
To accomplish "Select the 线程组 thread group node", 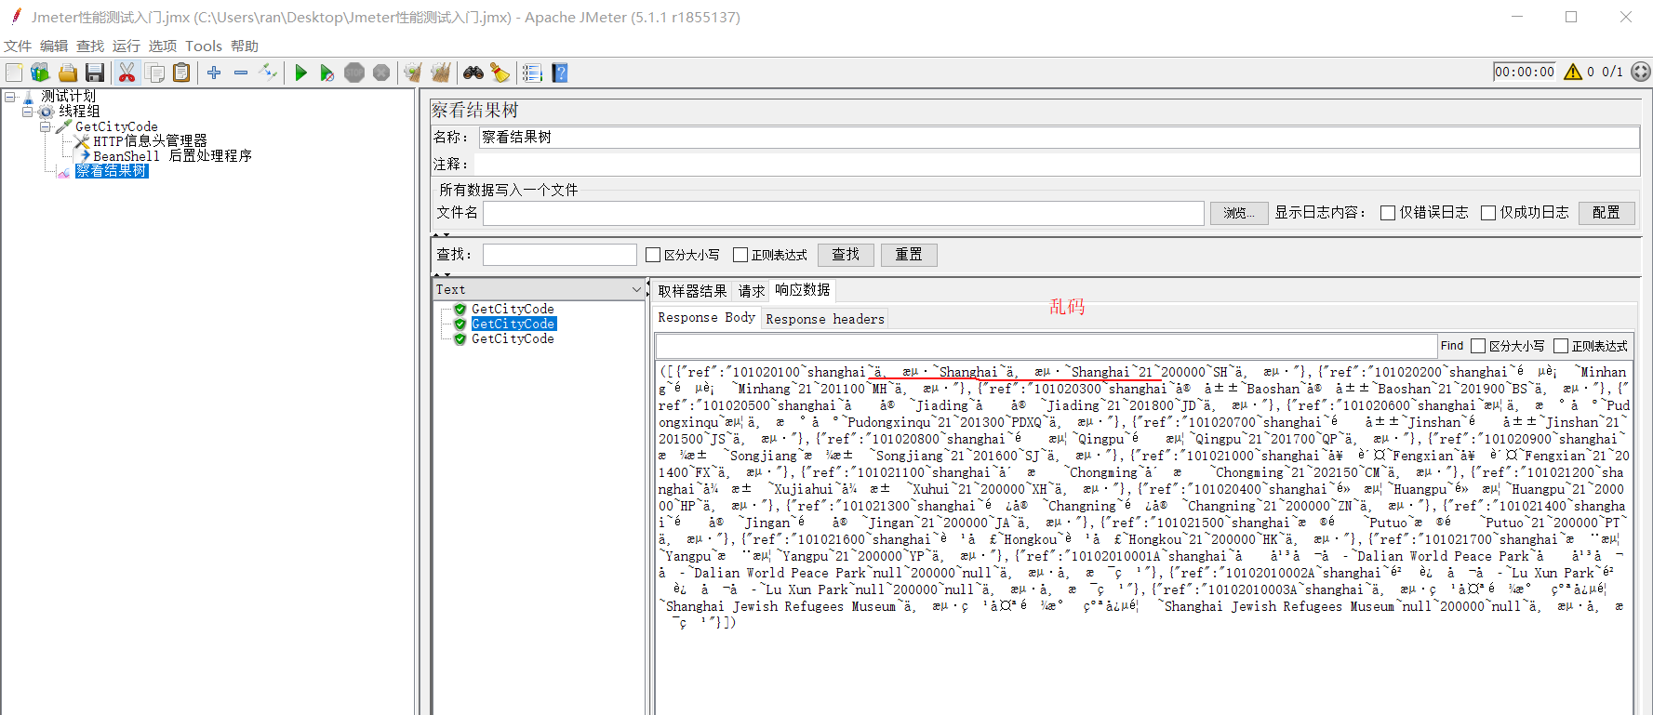I will [79, 111].
